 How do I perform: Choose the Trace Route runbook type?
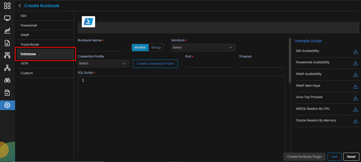point(30,45)
